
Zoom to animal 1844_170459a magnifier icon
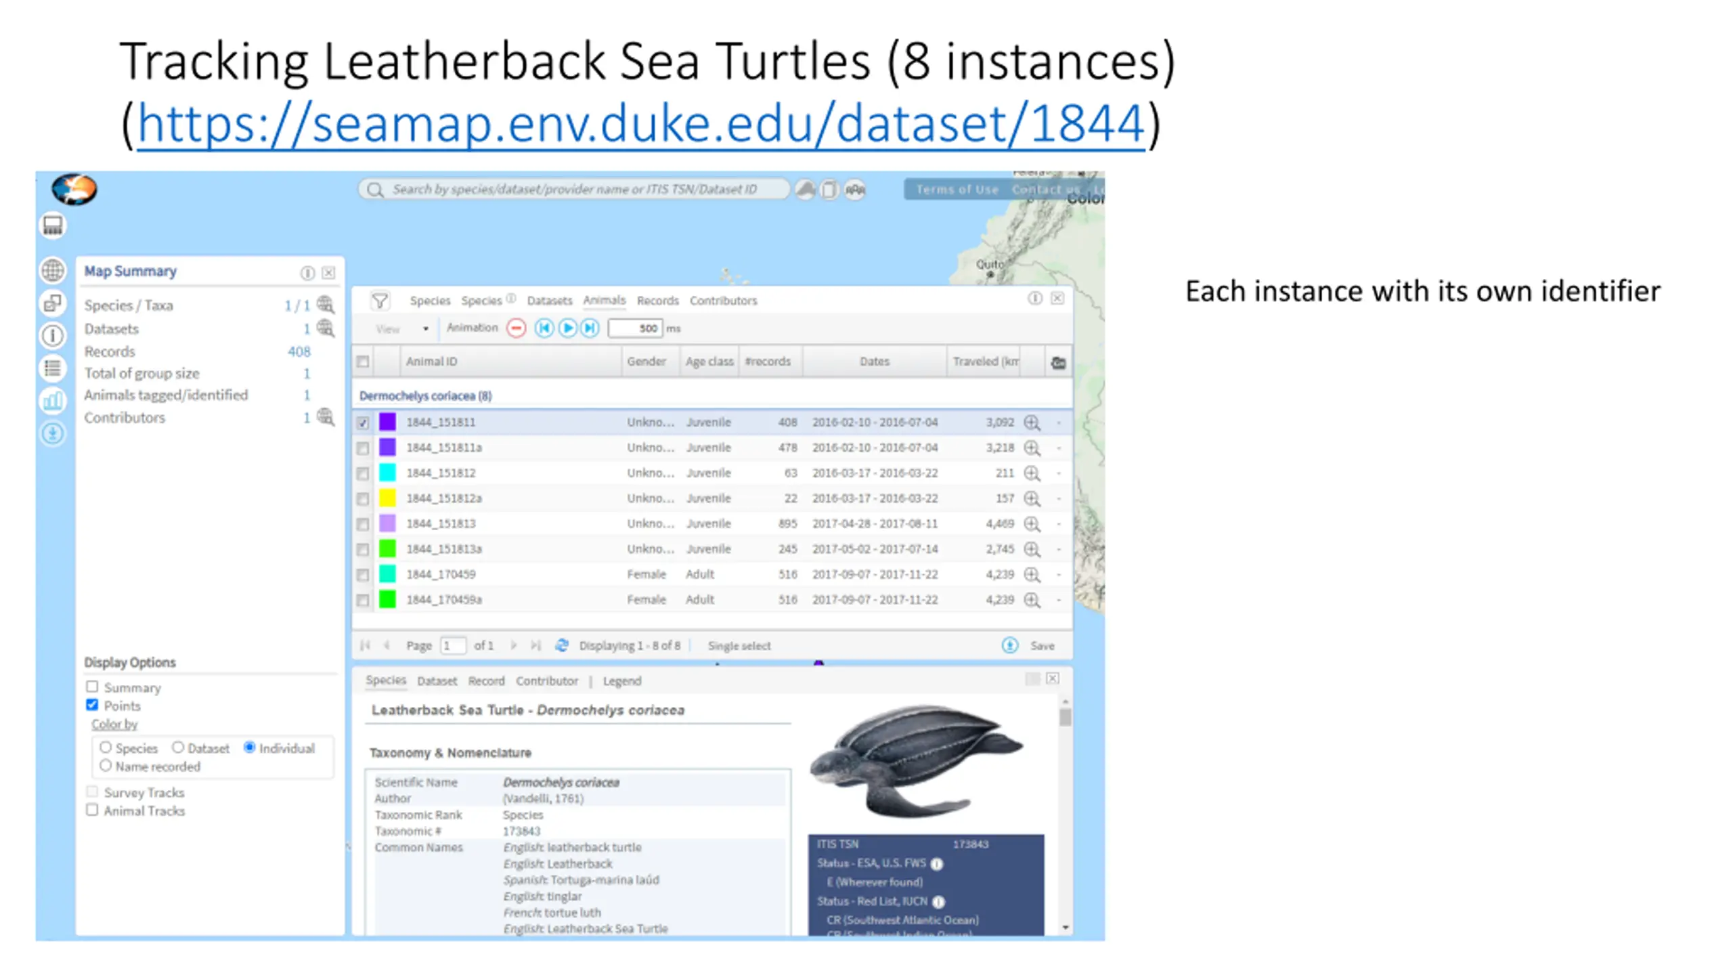(x=1032, y=600)
